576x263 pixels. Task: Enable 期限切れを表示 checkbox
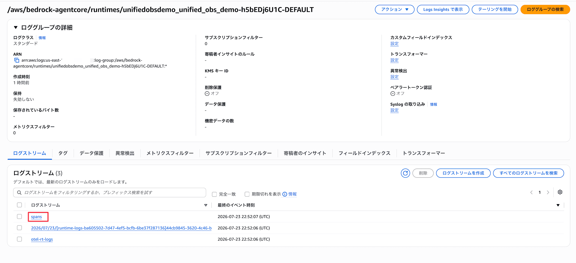(247, 194)
